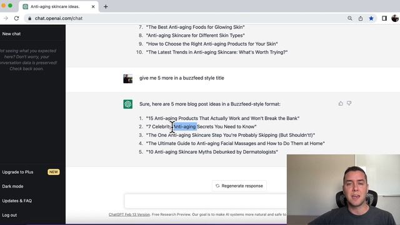Click the macOS green maximize button

pos(10,6)
